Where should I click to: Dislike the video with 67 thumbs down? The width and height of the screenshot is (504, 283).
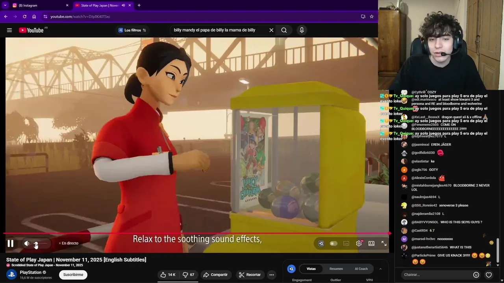(188, 275)
